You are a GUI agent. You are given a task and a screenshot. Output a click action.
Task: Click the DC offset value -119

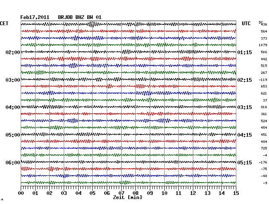tap(263, 80)
